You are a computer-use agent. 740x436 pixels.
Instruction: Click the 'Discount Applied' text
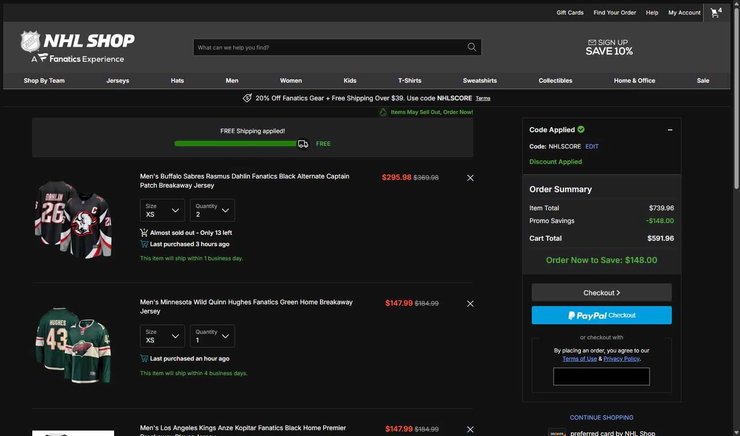(x=555, y=162)
